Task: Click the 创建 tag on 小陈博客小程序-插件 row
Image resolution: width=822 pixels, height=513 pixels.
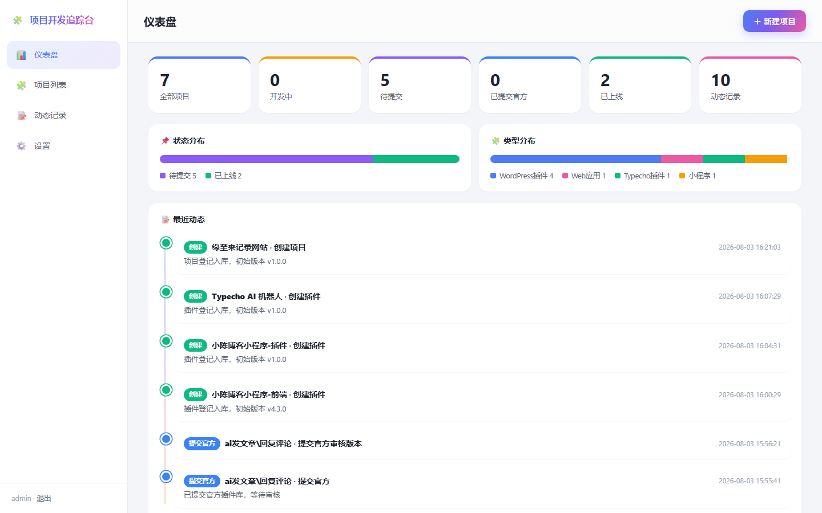Action: pos(195,345)
